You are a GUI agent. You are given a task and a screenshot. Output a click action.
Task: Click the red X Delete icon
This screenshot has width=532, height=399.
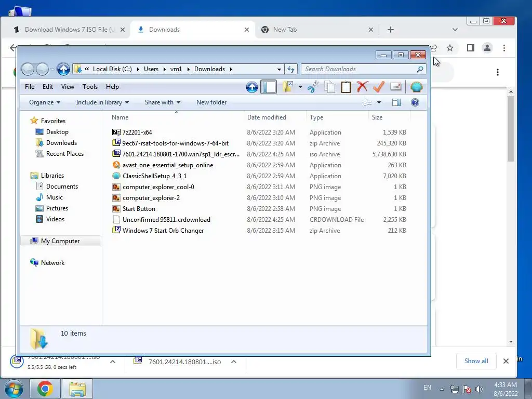[x=362, y=87]
